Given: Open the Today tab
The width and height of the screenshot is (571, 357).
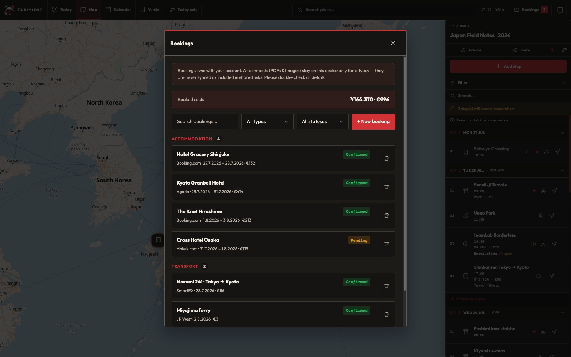Looking at the screenshot, I should coord(62,10).
